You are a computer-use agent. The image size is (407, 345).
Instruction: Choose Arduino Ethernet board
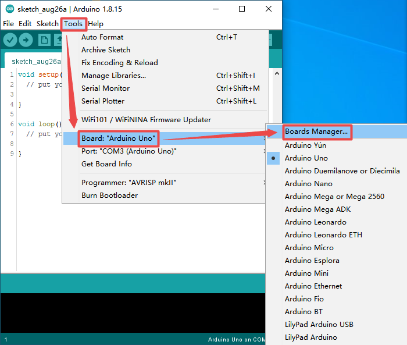click(x=337, y=286)
